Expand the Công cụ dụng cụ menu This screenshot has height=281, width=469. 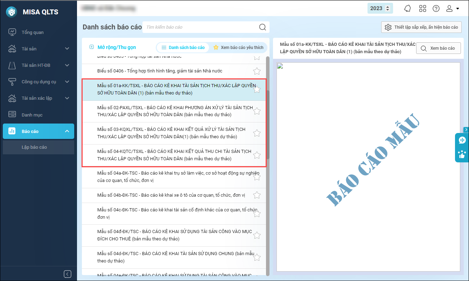(x=67, y=82)
